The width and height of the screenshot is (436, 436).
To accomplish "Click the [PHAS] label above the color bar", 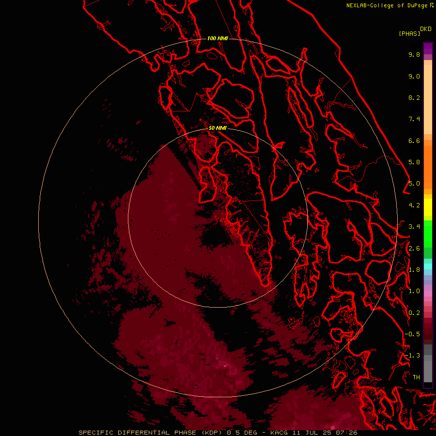I will 409,34.
